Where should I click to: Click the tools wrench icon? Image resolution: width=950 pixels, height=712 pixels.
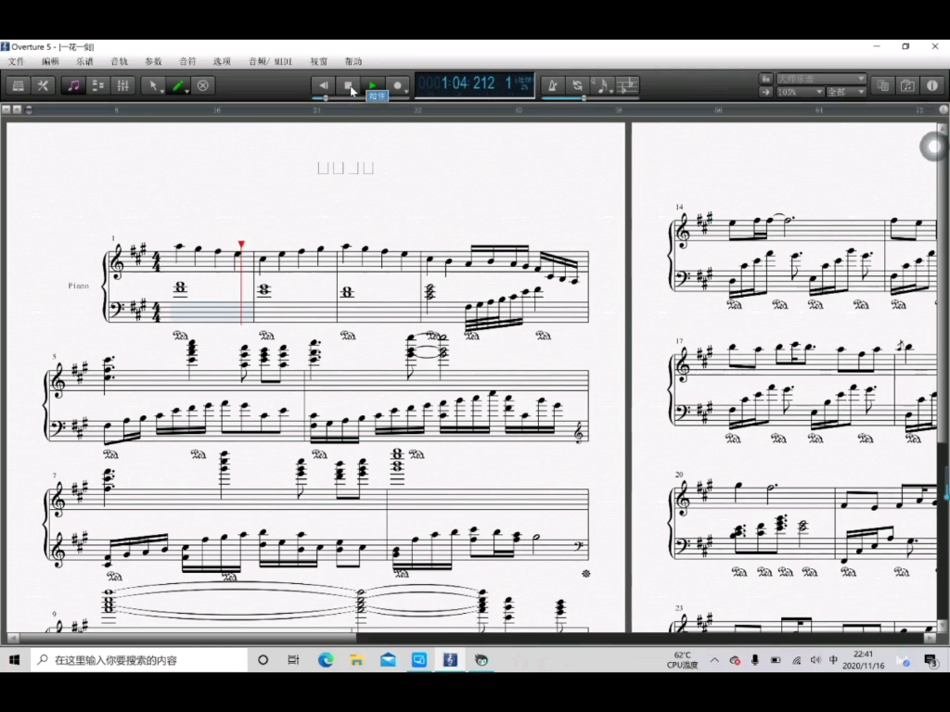[x=43, y=85]
